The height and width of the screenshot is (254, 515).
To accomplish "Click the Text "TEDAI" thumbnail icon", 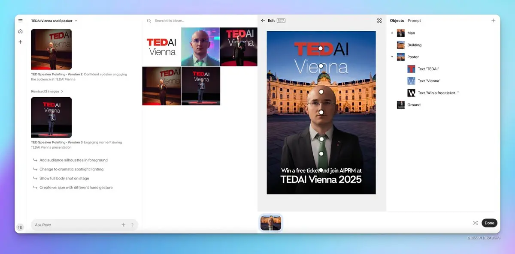I will (x=411, y=69).
